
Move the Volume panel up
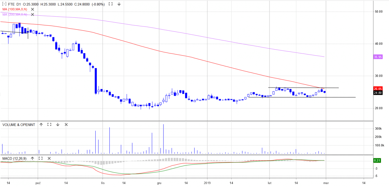[x=41, y=125]
